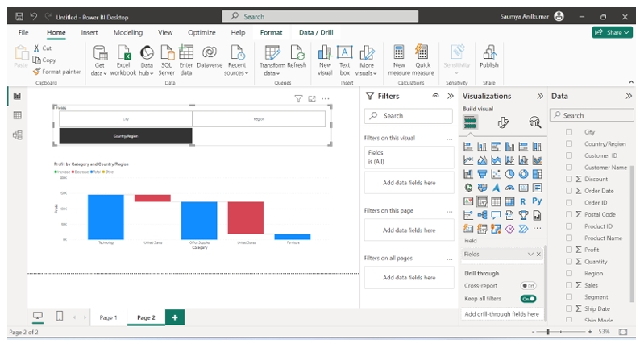This screenshot has width=644, height=356.
Task: Toggle the Filters pane eye icon
Action: tap(435, 96)
